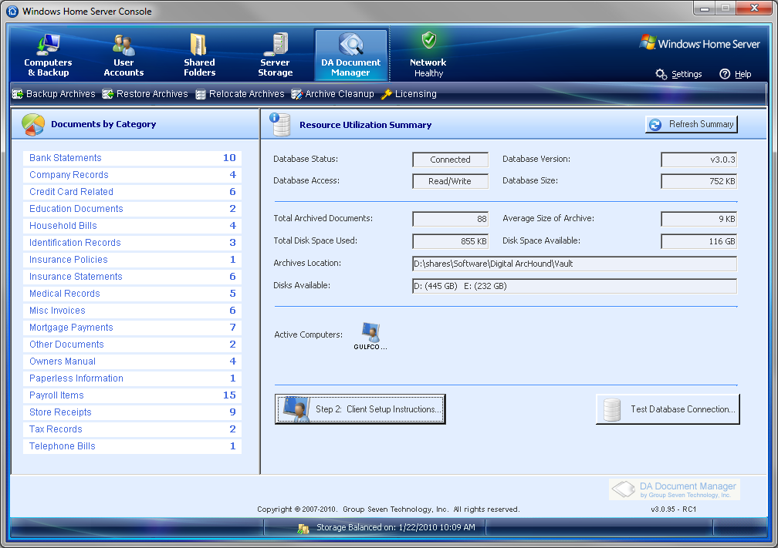Click the Refresh Summary button
The image size is (778, 548).
692,124
